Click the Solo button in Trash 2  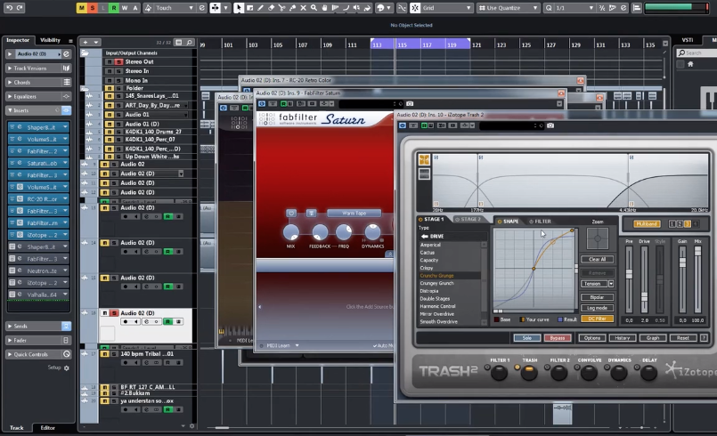click(x=526, y=338)
